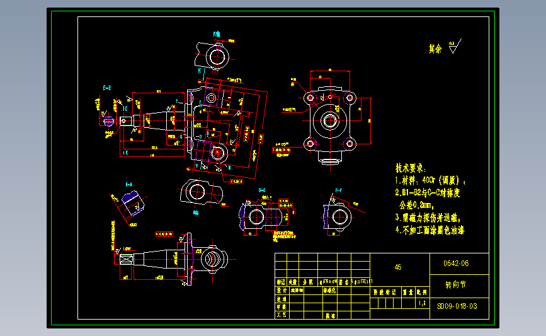Click the '技术要求:' heading
This screenshot has width=546, height=336.
click(x=411, y=168)
